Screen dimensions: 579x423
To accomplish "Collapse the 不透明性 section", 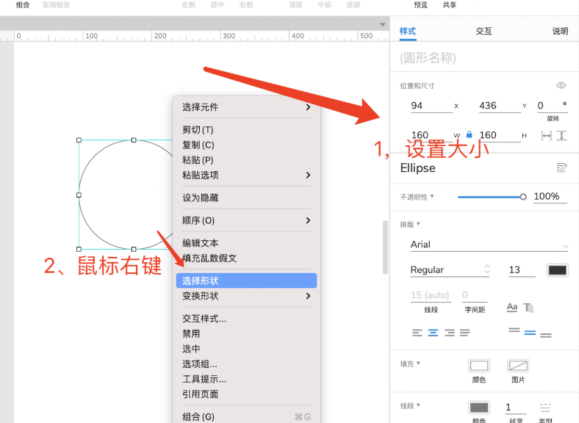I will pyautogui.click(x=417, y=197).
